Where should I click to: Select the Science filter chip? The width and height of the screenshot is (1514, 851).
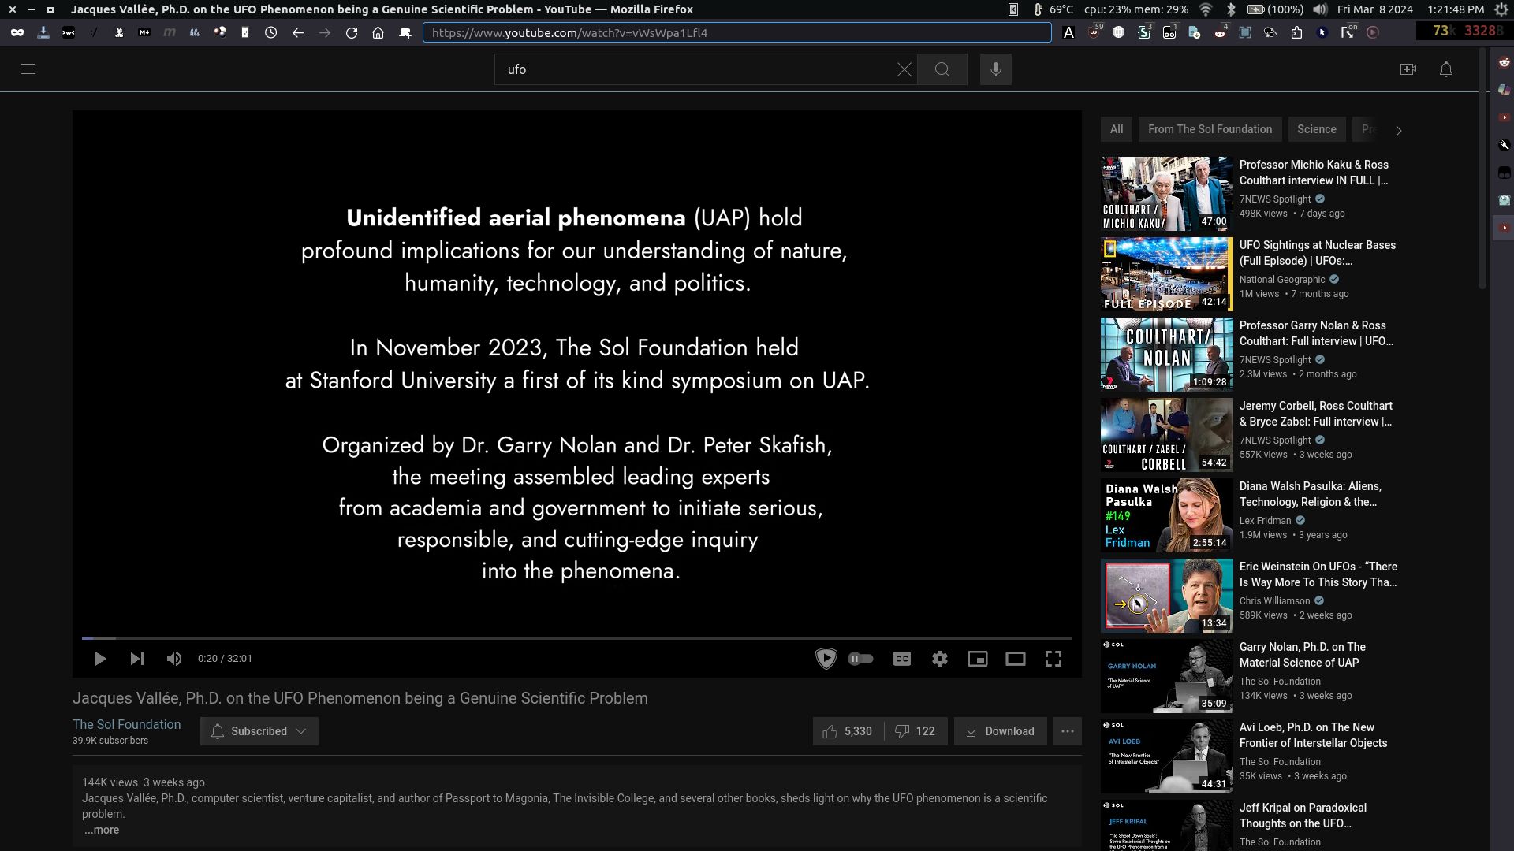pos(1316,129)
